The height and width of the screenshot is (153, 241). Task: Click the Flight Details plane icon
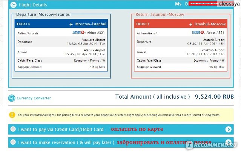coord(13,5)
